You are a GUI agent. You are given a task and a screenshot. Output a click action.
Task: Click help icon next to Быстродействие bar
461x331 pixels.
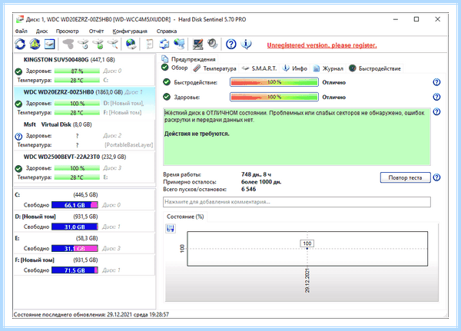436,82
